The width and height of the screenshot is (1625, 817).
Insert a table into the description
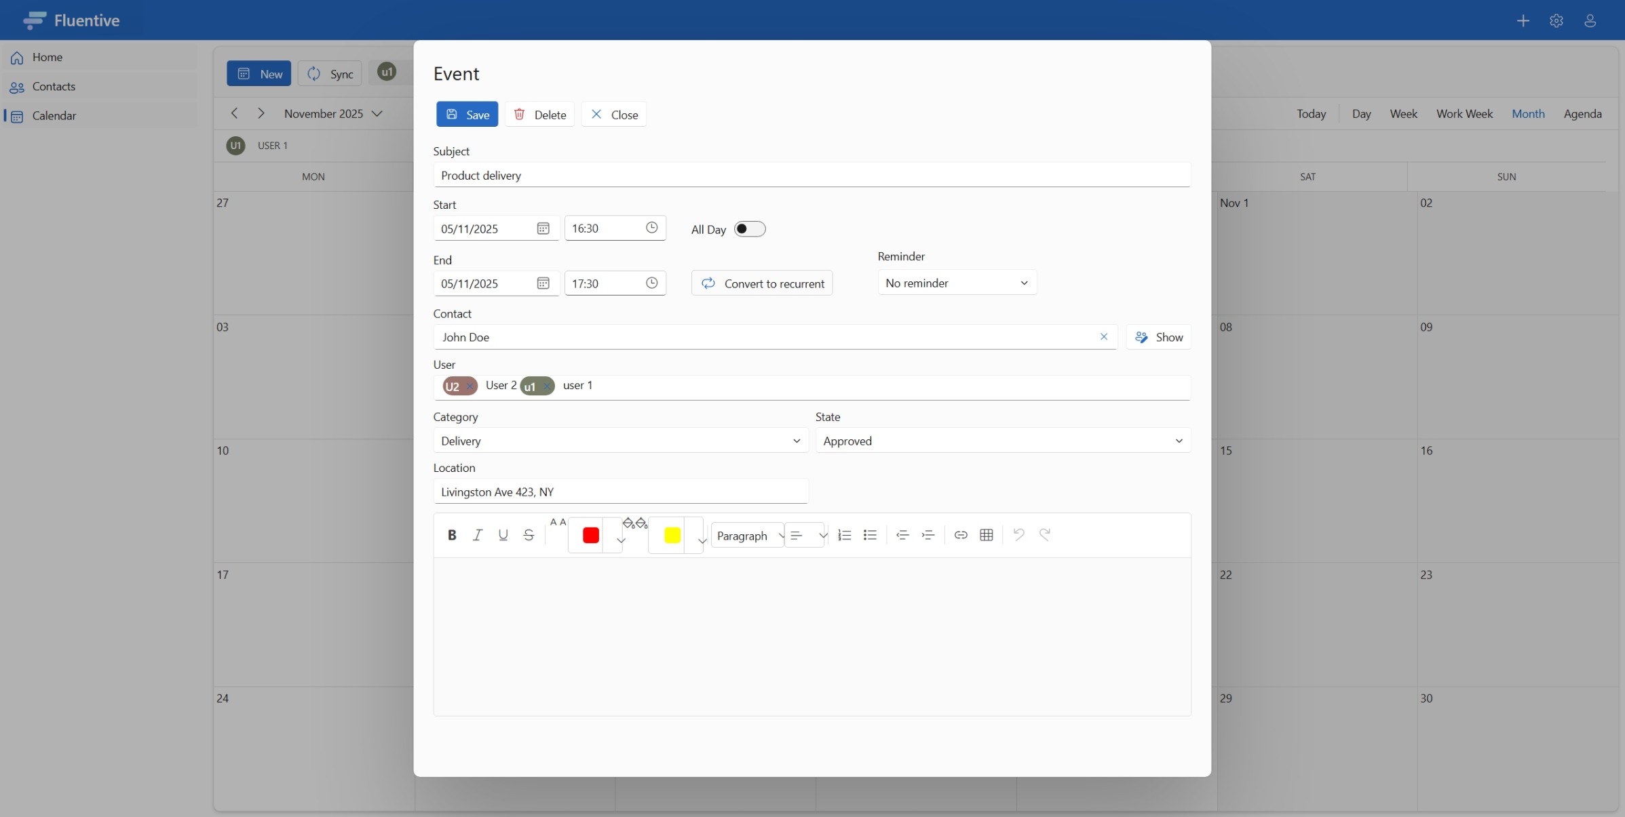click(986, 535)
